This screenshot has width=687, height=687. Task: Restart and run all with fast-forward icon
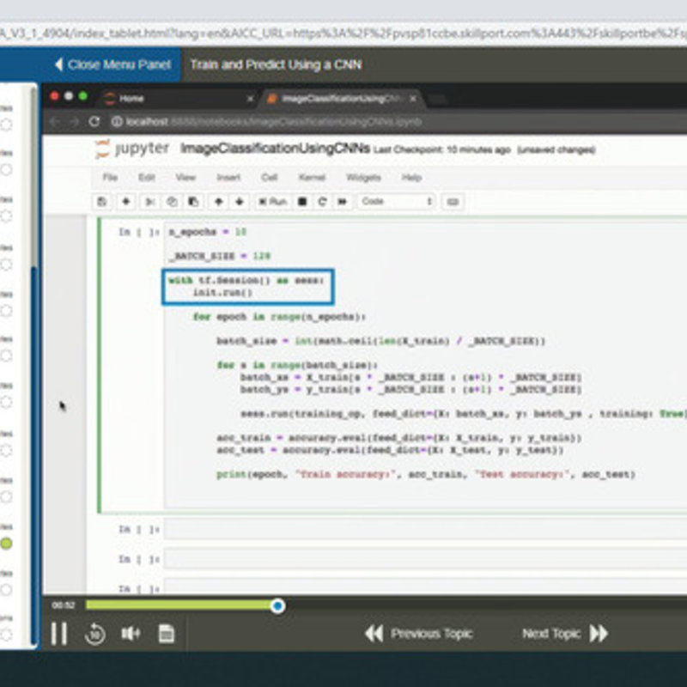point(342,202)
